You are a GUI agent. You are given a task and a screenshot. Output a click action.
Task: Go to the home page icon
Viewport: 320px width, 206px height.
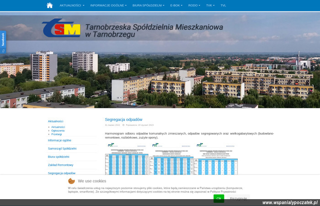click(49, 5)
